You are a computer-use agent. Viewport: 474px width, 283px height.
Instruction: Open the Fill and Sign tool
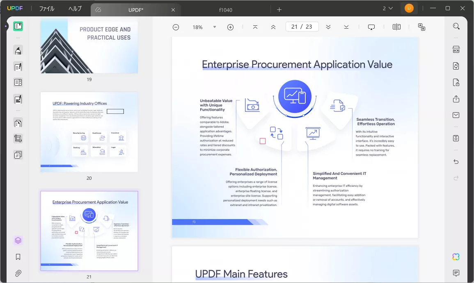pyautogui.click(x=18, y=99)
